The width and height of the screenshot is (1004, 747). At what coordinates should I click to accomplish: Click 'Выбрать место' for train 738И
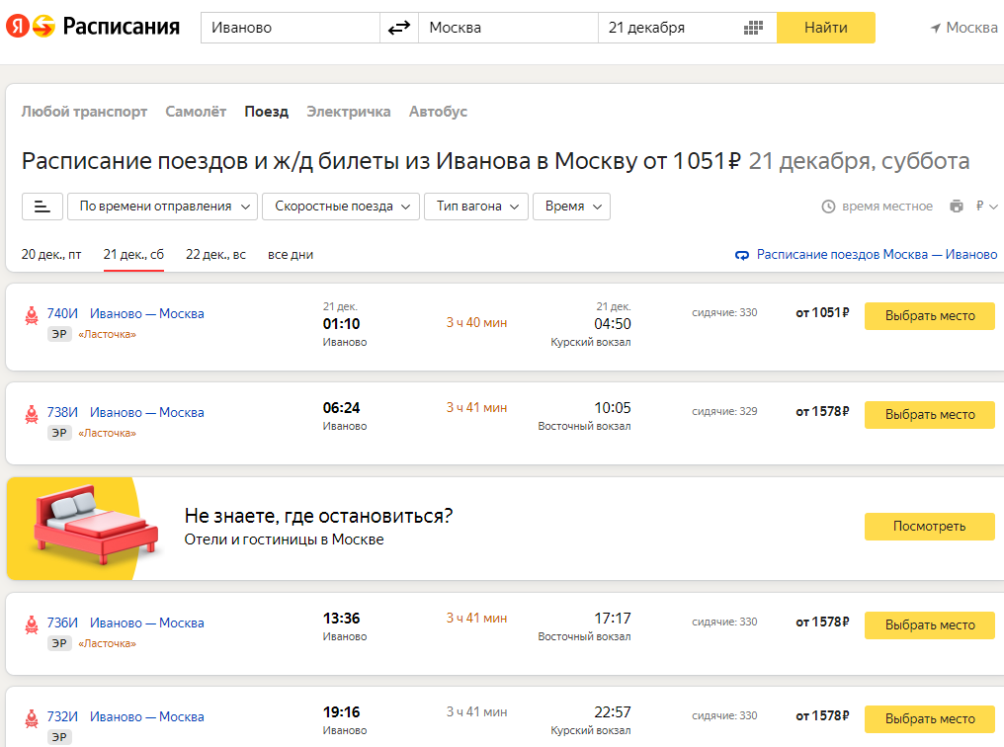click(x=929, y=415)
